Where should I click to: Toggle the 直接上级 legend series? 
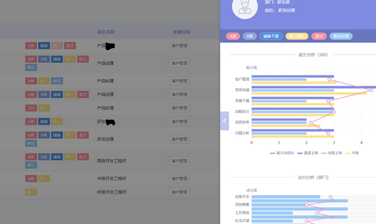[308, 153]
